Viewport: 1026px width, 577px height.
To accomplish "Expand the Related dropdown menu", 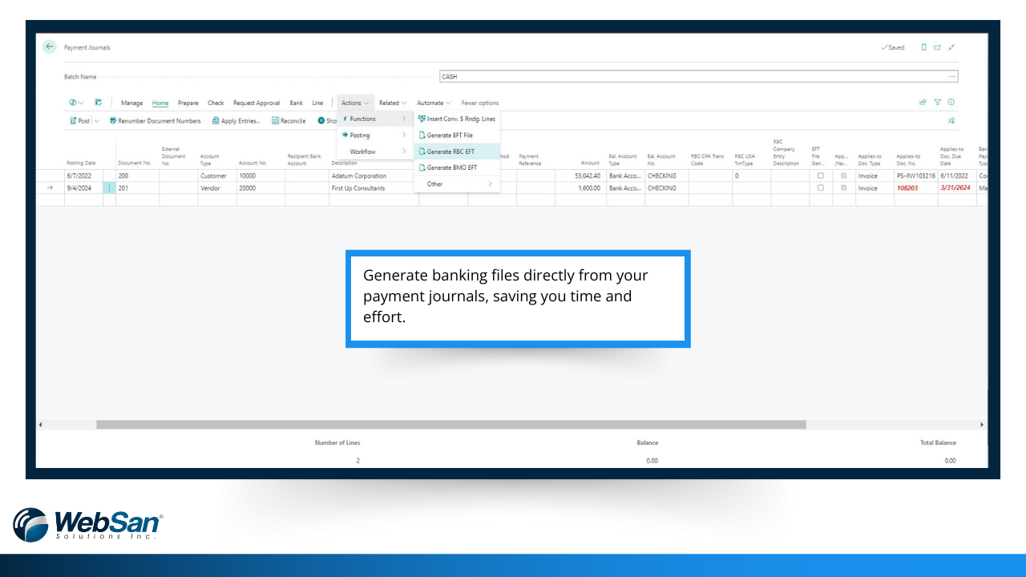I will pos(393,103).
